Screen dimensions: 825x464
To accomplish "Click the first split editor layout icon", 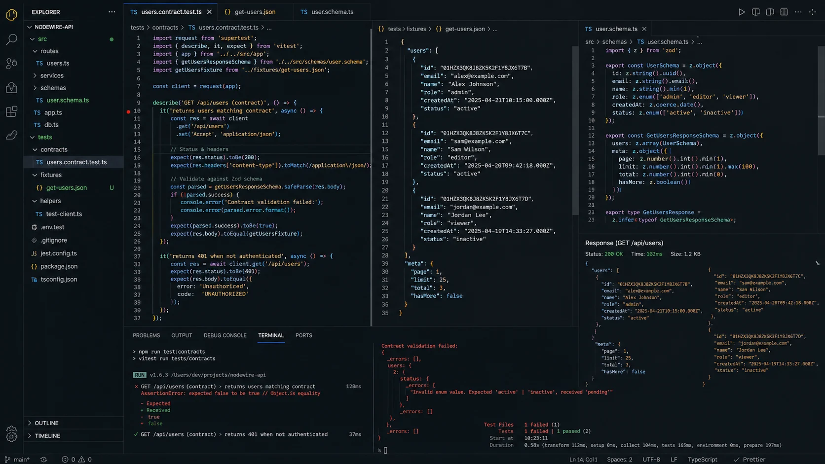I will click(755, 12).
